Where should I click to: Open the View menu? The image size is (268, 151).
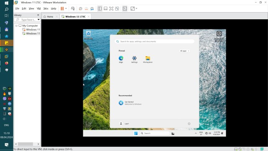tap(31, 8)
